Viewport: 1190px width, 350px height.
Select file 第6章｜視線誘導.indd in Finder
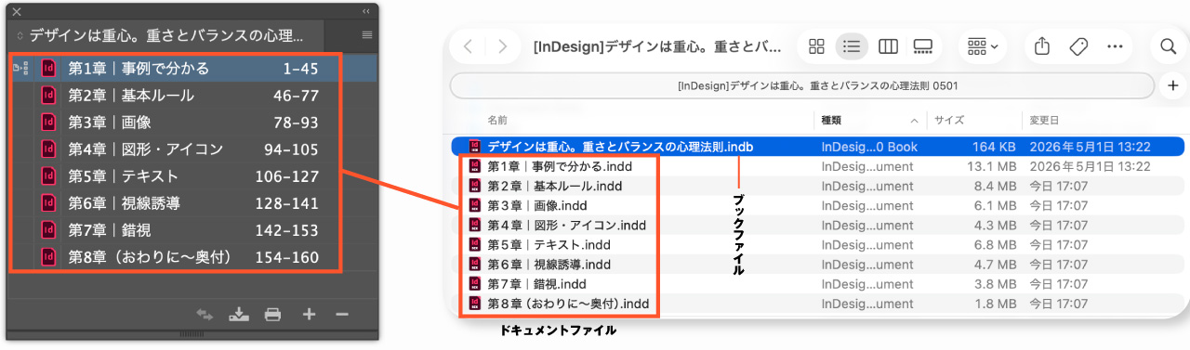(817, 264)
